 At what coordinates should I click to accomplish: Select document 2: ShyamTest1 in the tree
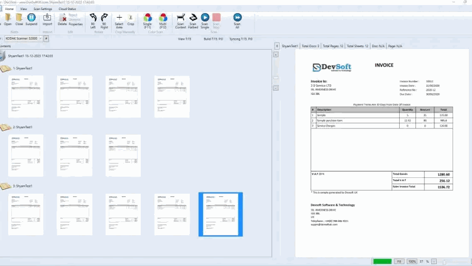click(x=23, y=127)
